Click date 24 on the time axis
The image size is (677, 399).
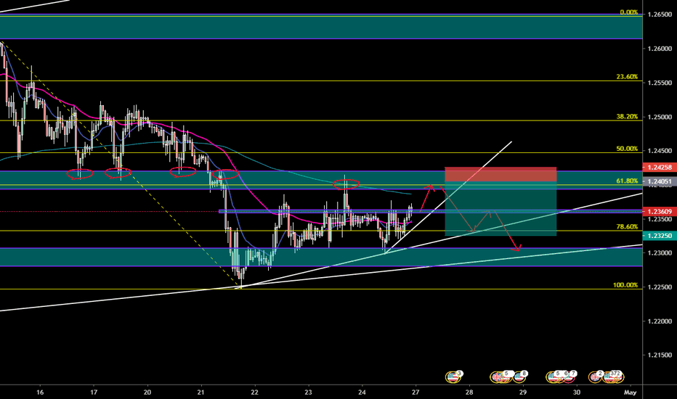point(362,392)
